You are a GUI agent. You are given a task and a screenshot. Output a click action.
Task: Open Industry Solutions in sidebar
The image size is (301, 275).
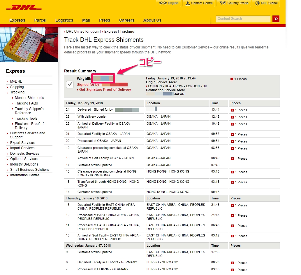point(24,164)
